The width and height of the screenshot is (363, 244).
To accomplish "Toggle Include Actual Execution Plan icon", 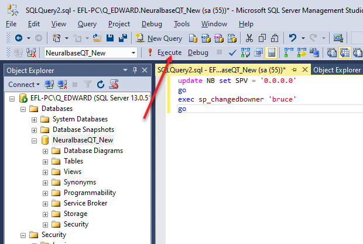I will tap(289, 53).
